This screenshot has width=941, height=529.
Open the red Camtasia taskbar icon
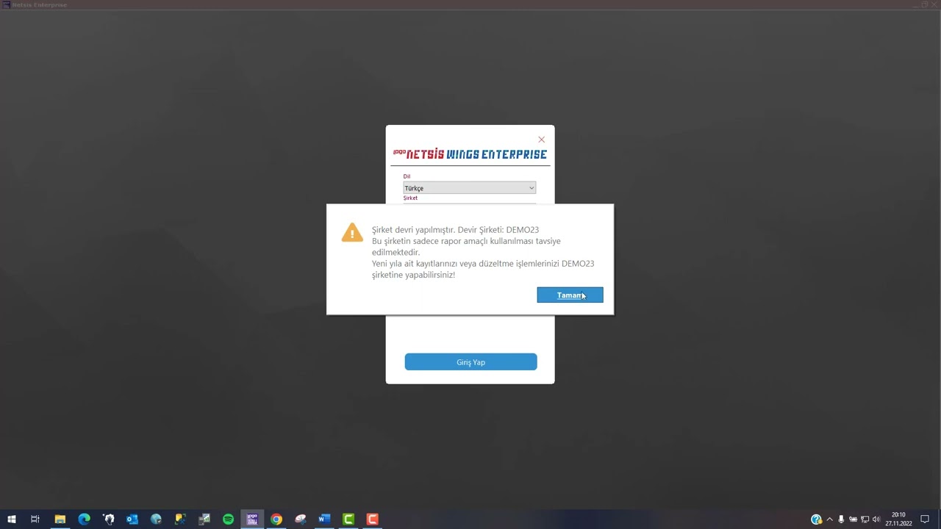pyautogui.click(x=373, y=519)
